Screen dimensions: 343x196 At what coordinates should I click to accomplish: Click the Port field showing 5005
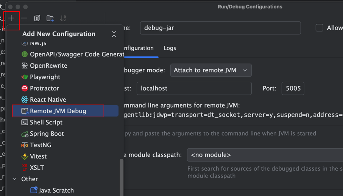pos(293,89)
